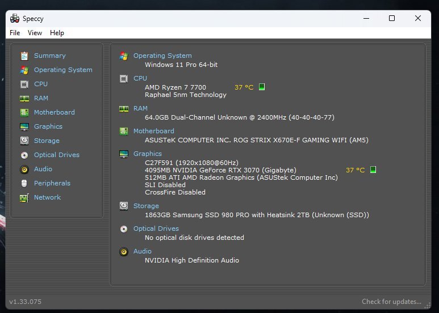The height and width of the screenshot is (313, 439).
Task: Select Network in the sidebar
Action: (48, 197)
